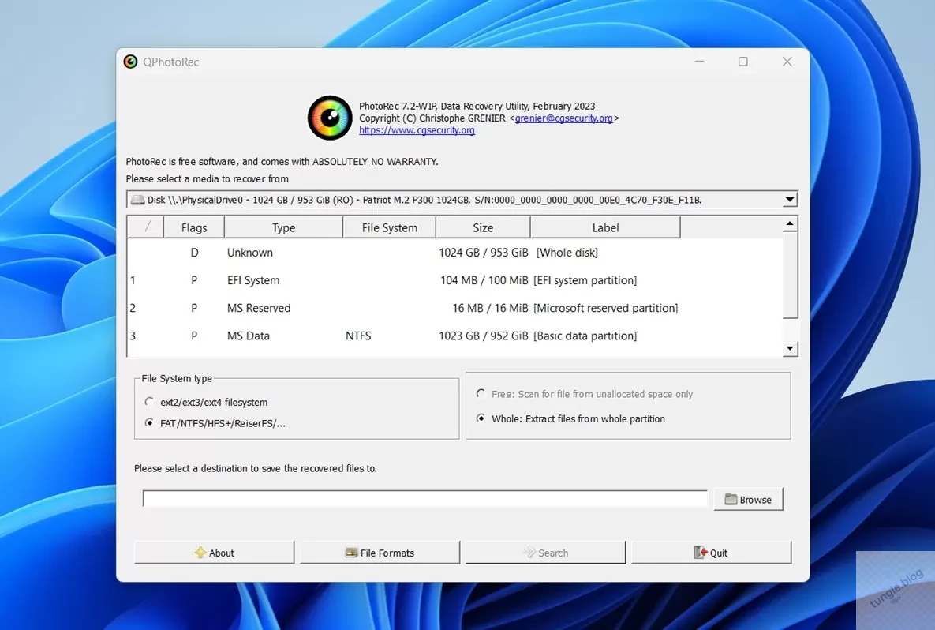The height and width of the screenshot is (630, 935).
Task: Click '[Microsoft reserved partition]' label cell
Action: [x=606, y=308]
